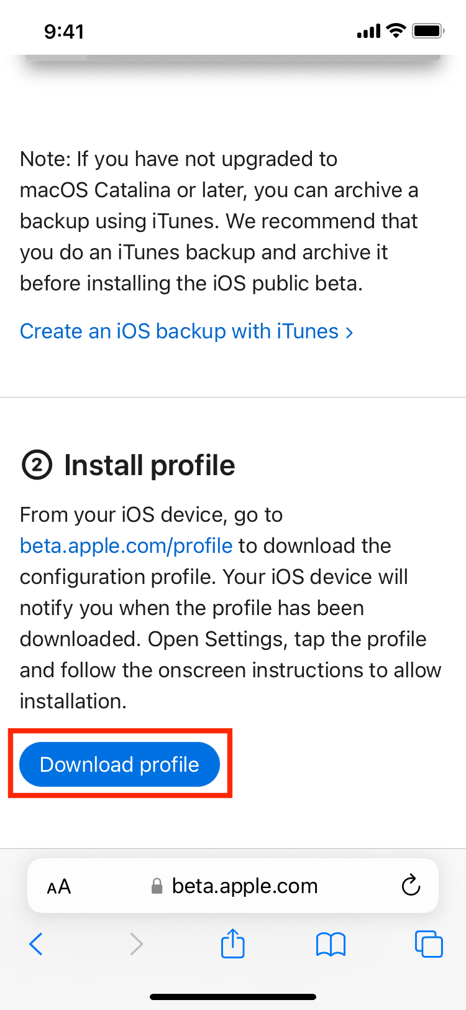Screen dimensions: 466x1010
Task: Open the Bookmarks book icon
Action: click(331, 944)
